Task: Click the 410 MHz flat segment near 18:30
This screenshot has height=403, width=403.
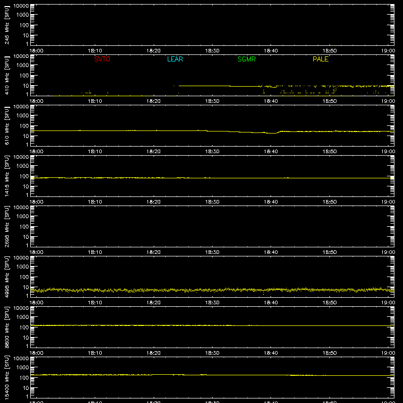Action: click(205, 86)
